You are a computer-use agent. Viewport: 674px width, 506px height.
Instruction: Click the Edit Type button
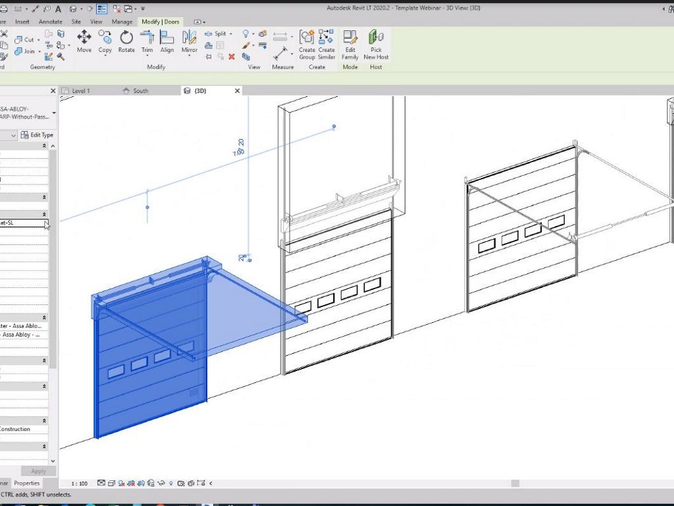[x=38, y=135]
